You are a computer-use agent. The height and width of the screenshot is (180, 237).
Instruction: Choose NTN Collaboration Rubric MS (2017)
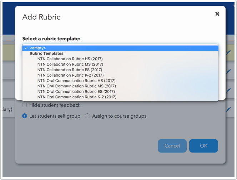coord(120,64)
